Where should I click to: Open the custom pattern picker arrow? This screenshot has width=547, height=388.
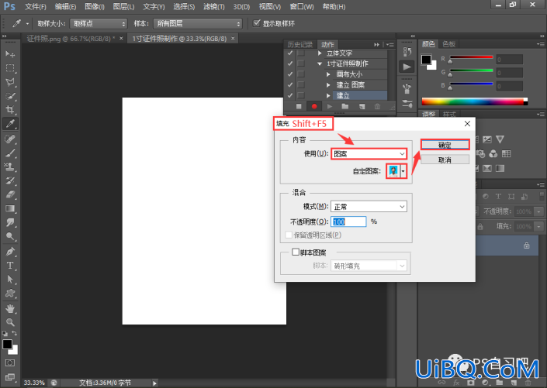click(403, 171)
